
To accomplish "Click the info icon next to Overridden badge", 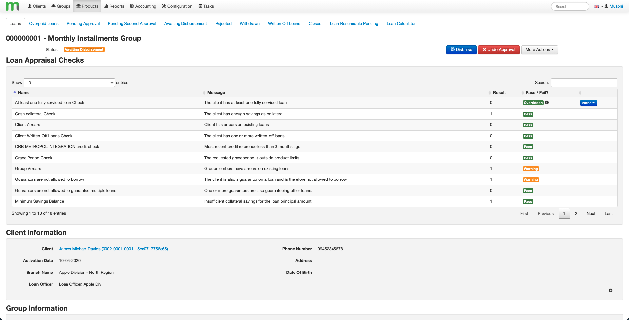I will (x=547, y=103).
